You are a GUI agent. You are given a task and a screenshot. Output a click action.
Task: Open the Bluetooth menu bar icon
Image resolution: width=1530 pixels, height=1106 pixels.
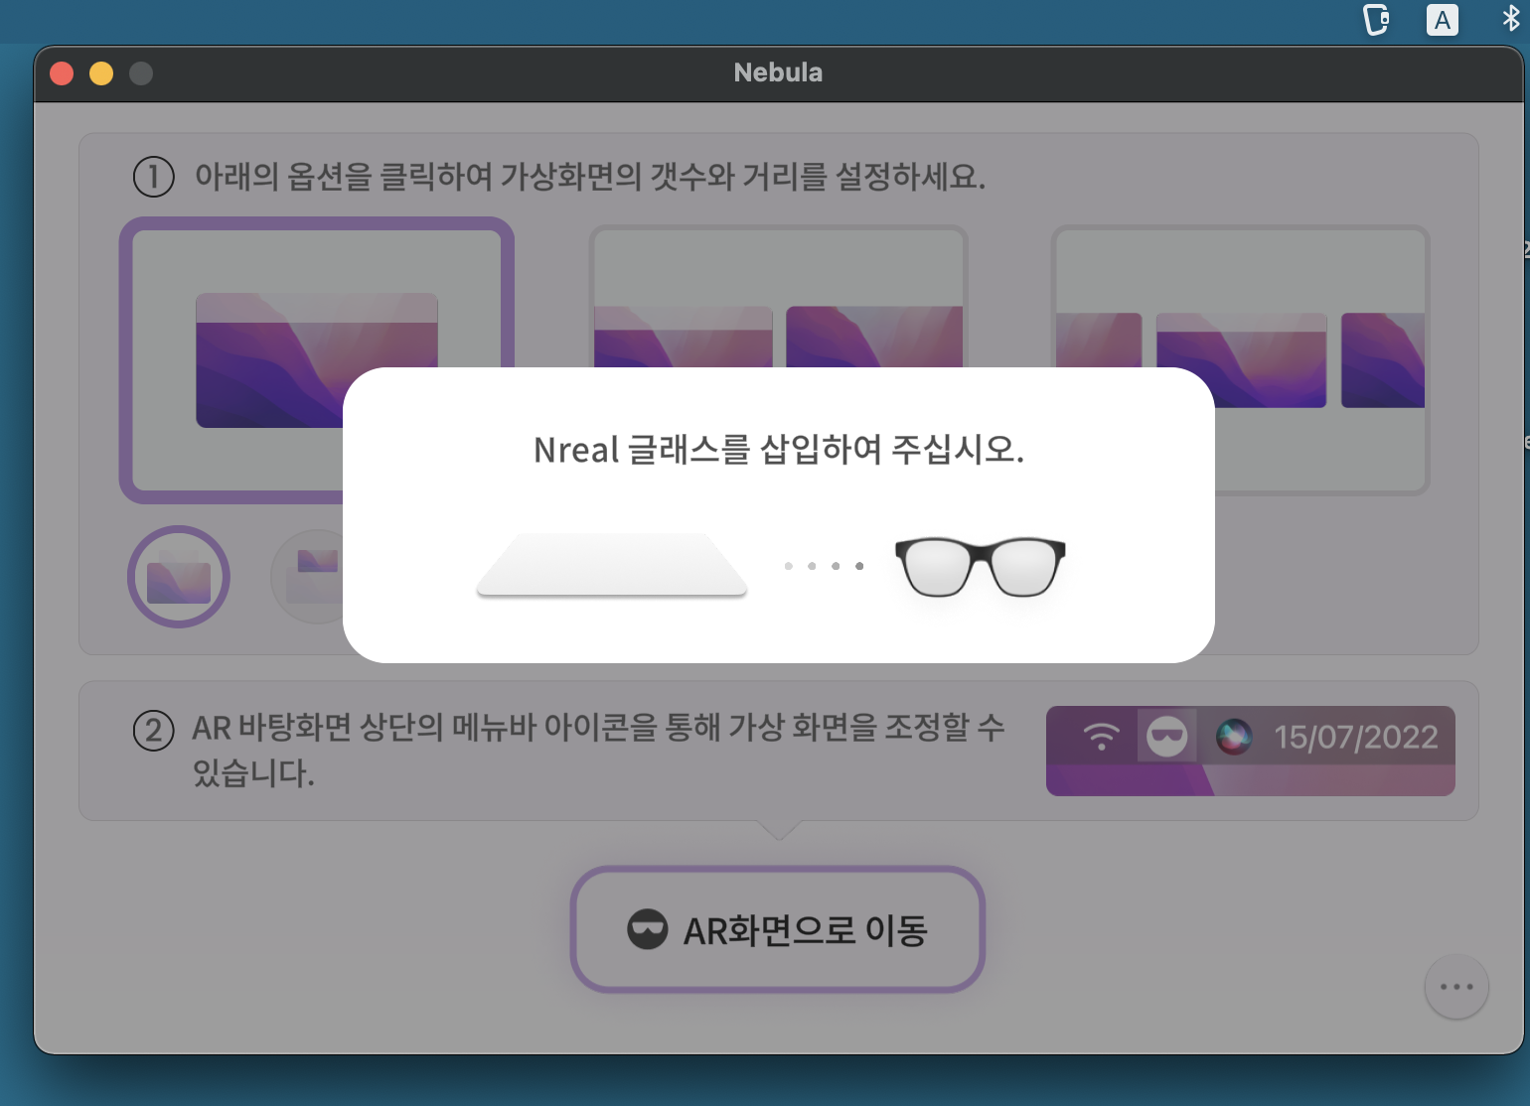click(1511, 19)
